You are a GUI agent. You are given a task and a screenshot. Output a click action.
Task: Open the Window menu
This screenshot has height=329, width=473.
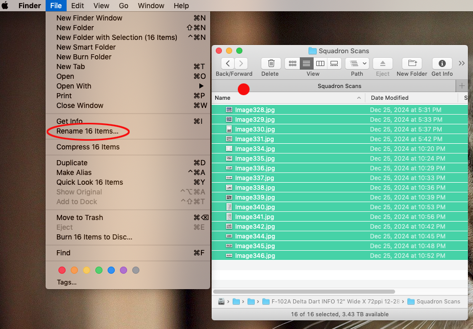[x=151, y=6]
